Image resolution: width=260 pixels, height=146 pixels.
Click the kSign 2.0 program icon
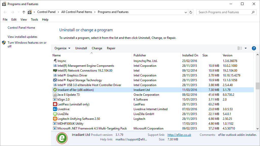[55, 99]
